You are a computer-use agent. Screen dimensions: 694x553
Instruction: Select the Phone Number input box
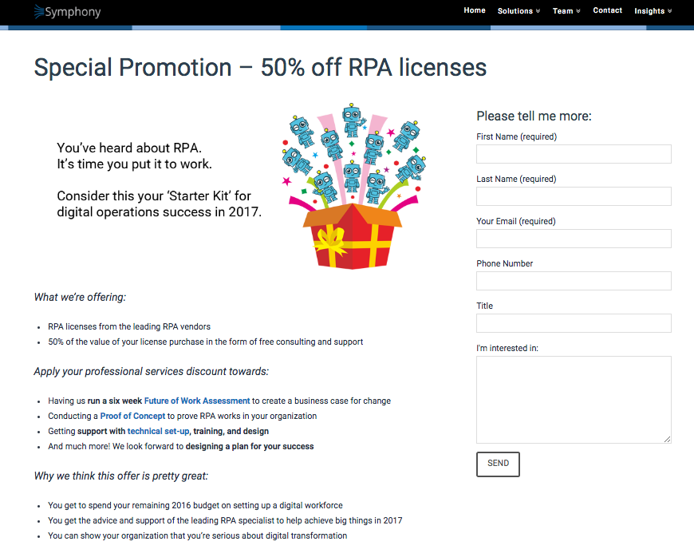point(574,281)
